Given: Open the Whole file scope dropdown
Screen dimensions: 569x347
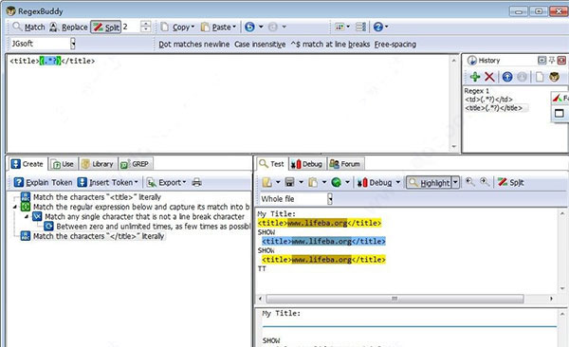Looking at the screenshot, I should pyautogui.click(x=330, y=199).
